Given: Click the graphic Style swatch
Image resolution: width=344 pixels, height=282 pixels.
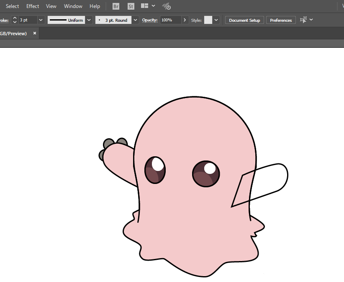Looking at the screenshot, I should pyautogui.click(x=208, y=20).
